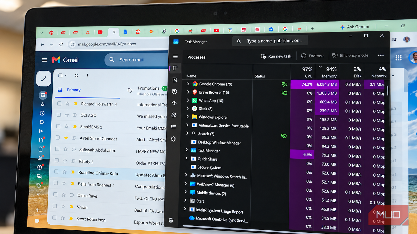This screenshot has width=417, height=234.
Task: Click the Chrome back arrow
Action: coord(42,44)
